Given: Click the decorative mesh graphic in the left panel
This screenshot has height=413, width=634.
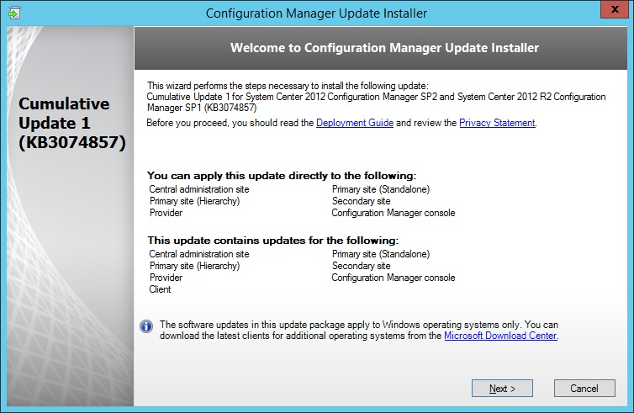Looking at the screenshot, I should (x=67, y=278).
